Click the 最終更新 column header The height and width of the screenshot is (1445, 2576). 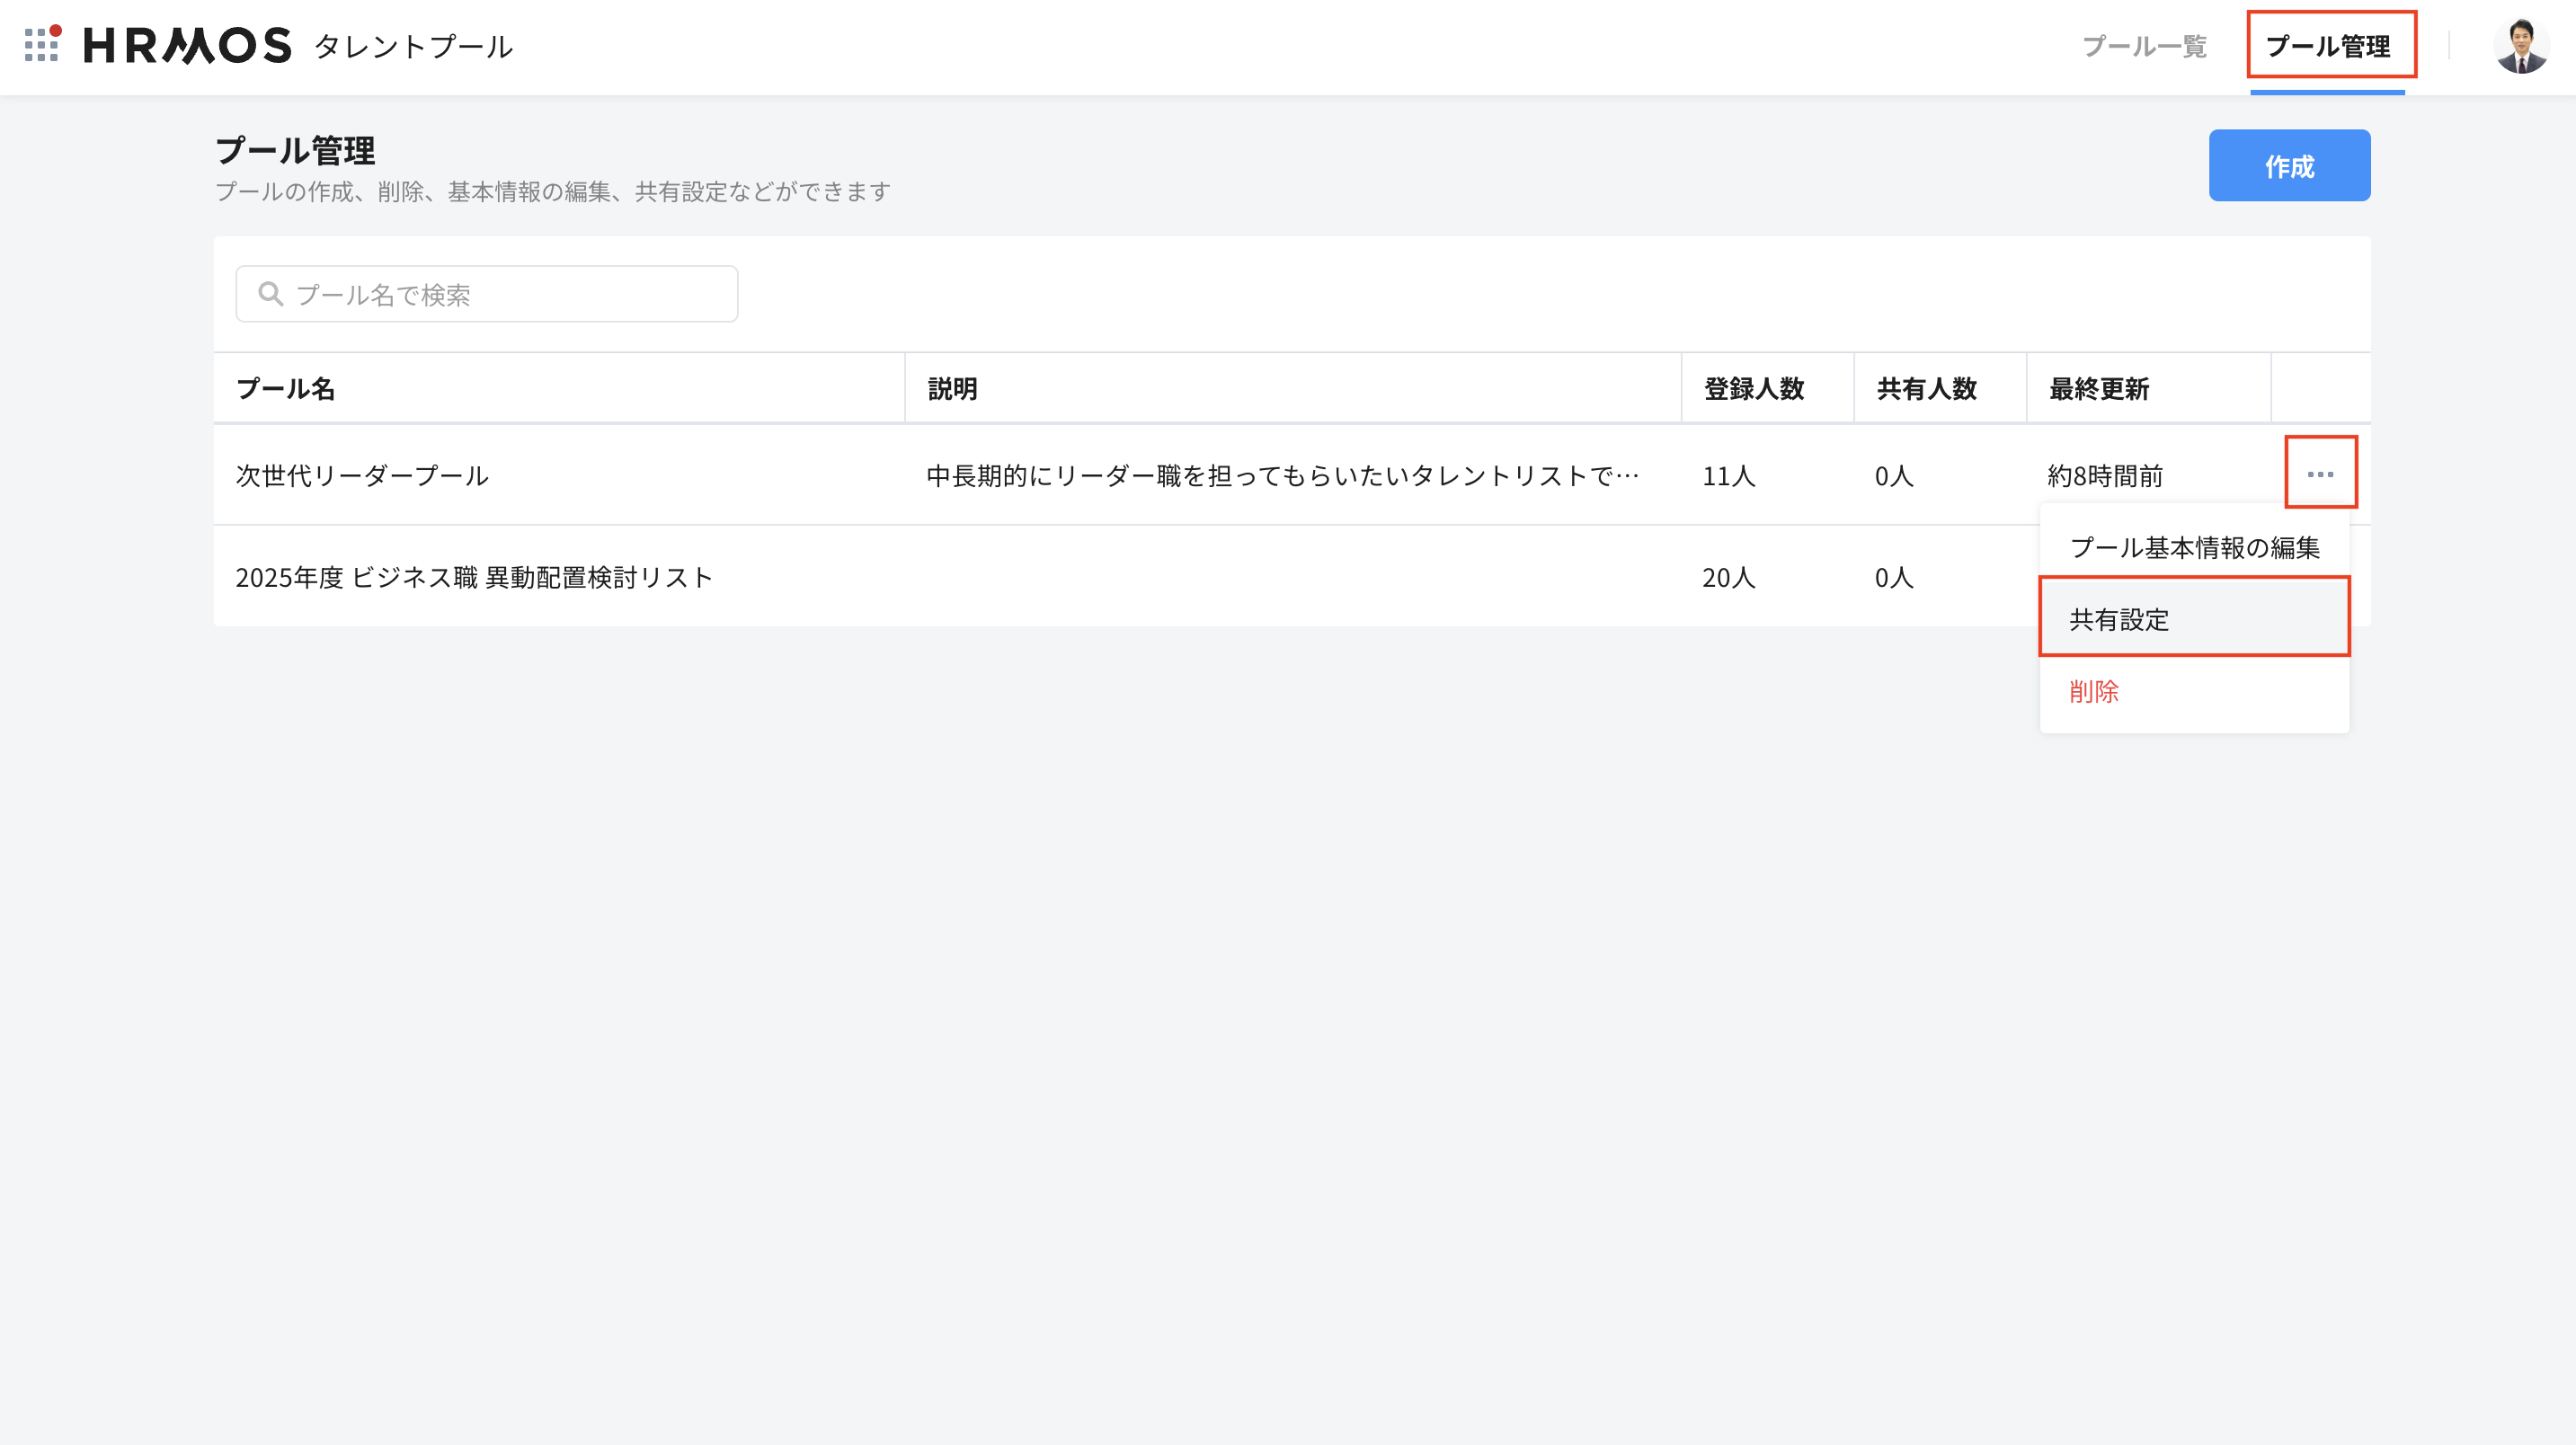pos(2099,389)
